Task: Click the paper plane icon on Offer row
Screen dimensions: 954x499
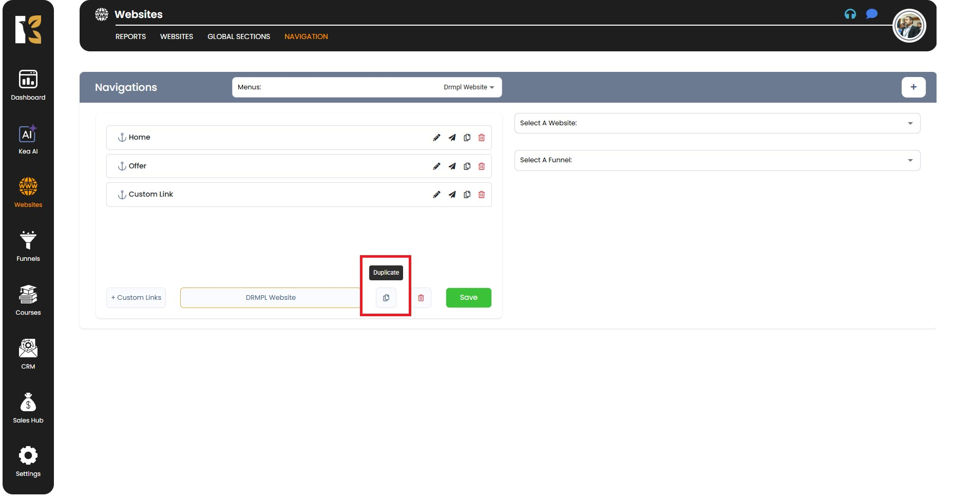Action: point(452,166)
